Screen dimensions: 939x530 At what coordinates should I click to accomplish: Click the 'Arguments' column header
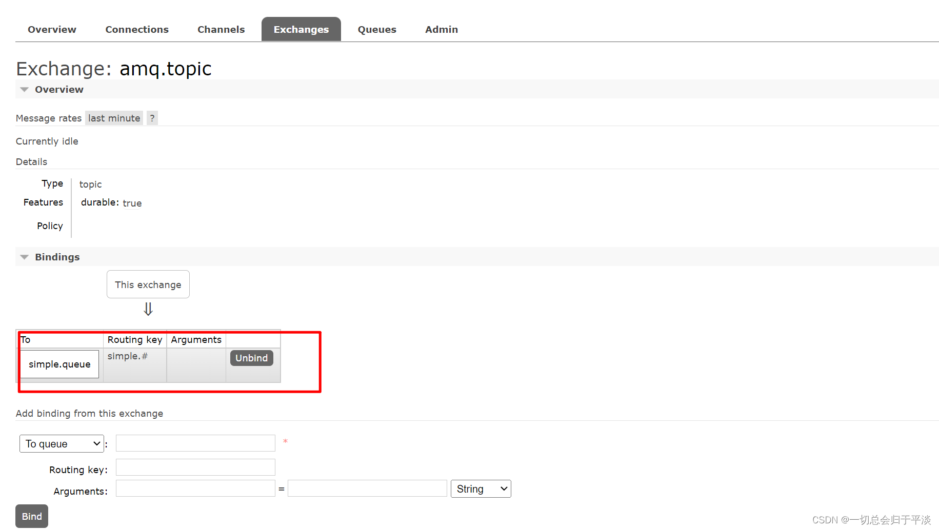click(x=196, y=339)
